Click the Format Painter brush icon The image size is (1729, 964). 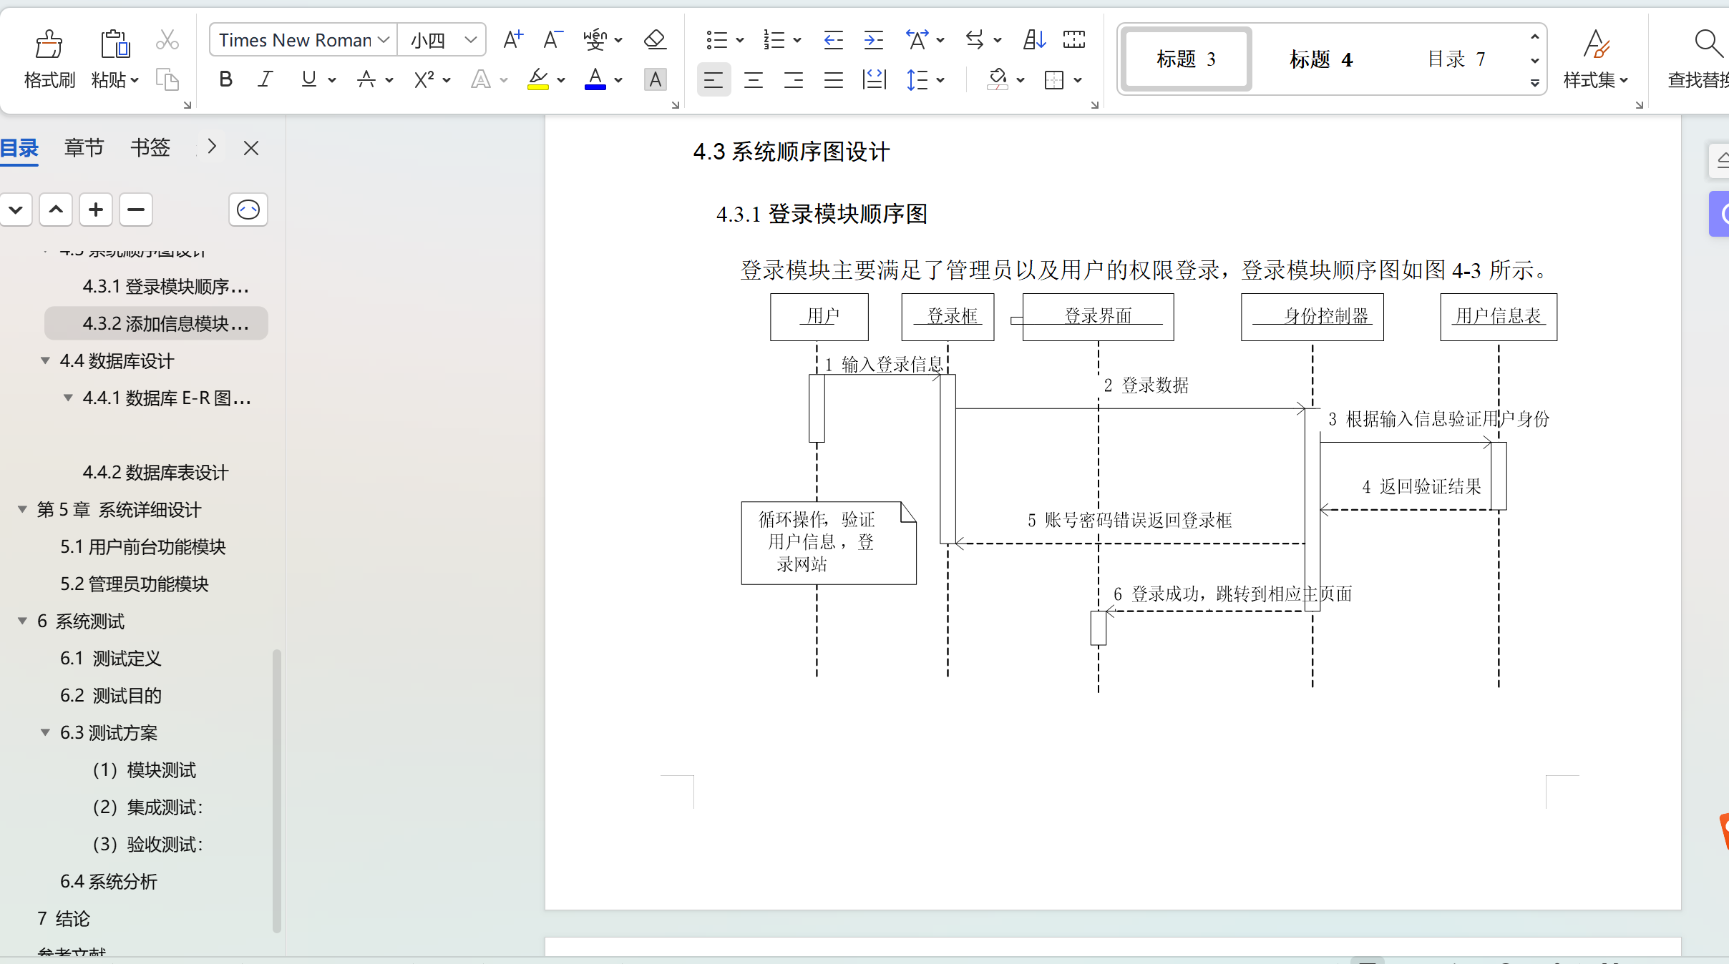(49, 44)
